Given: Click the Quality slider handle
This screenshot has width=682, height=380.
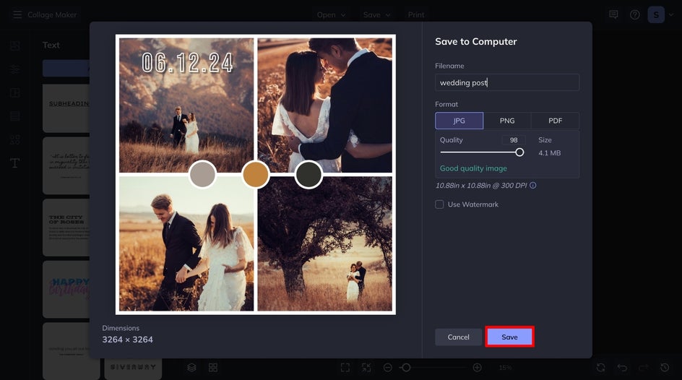Looking at the screenshot, I should click(519, 152).
